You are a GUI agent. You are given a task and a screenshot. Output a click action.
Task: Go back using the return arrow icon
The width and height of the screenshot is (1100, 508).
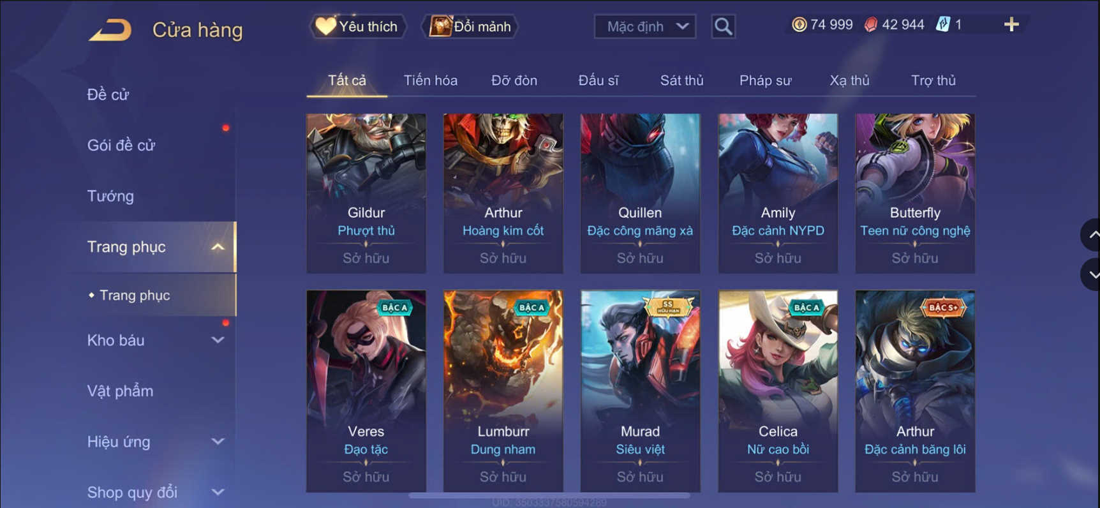pyautogui.click(x=110, y=30)
